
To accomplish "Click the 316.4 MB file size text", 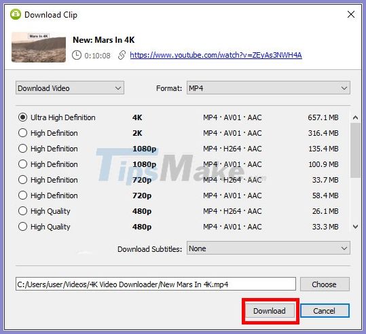I will (x=323, y=133).
